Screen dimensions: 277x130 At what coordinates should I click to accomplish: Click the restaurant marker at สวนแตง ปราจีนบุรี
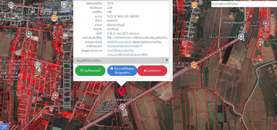(x=194, y=64)
